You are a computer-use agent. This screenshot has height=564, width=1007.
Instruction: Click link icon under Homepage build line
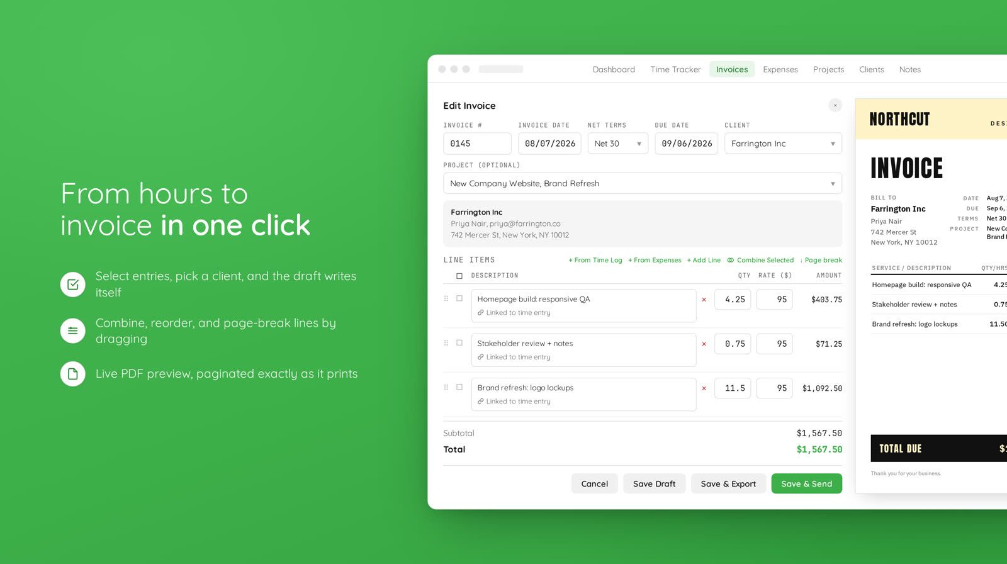click(481, 313)
